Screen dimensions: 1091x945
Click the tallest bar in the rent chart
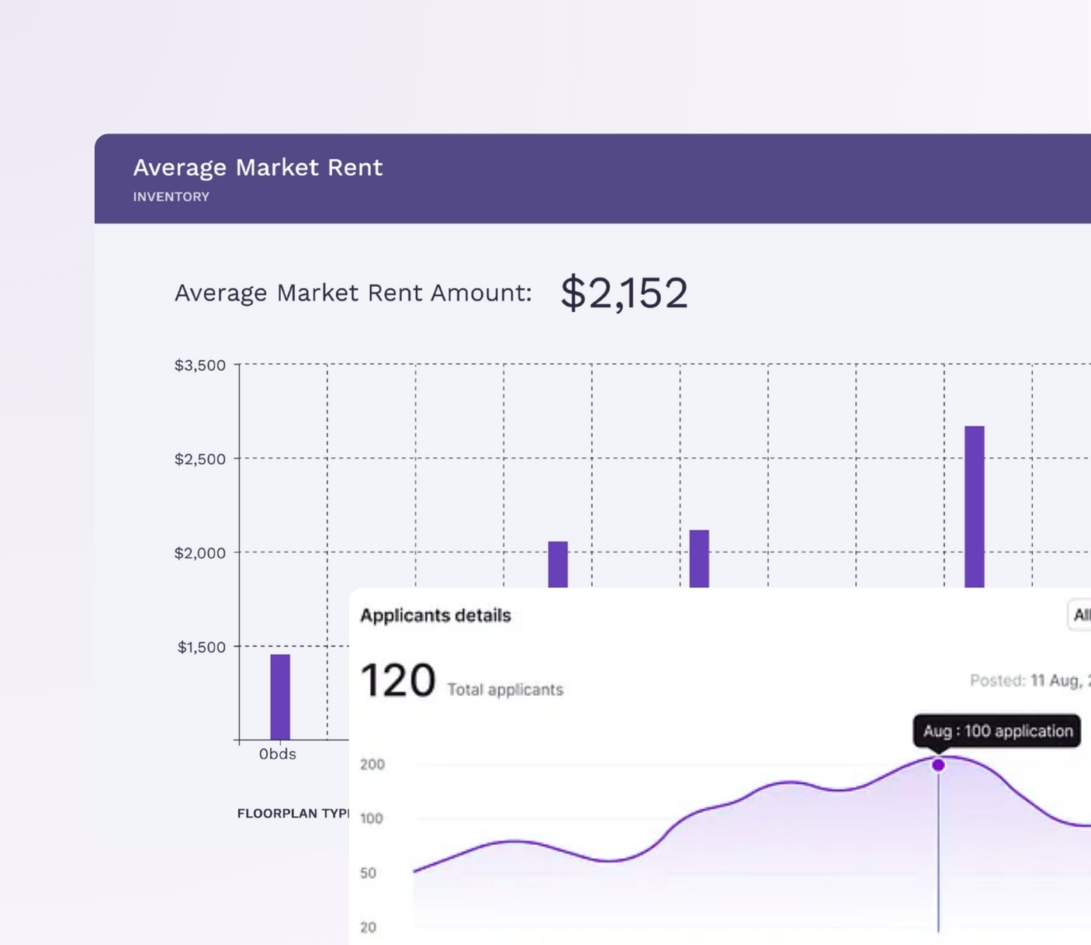974,506
